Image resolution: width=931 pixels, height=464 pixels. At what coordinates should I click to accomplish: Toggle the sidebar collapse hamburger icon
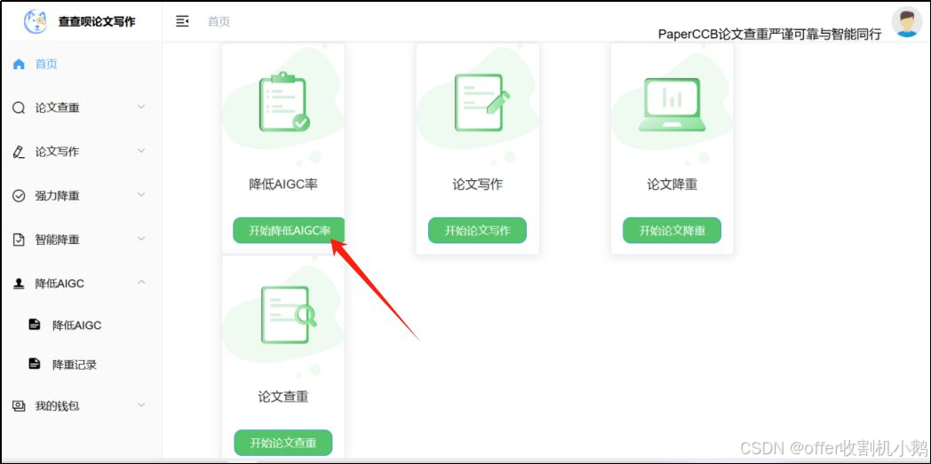pos(182,22)
